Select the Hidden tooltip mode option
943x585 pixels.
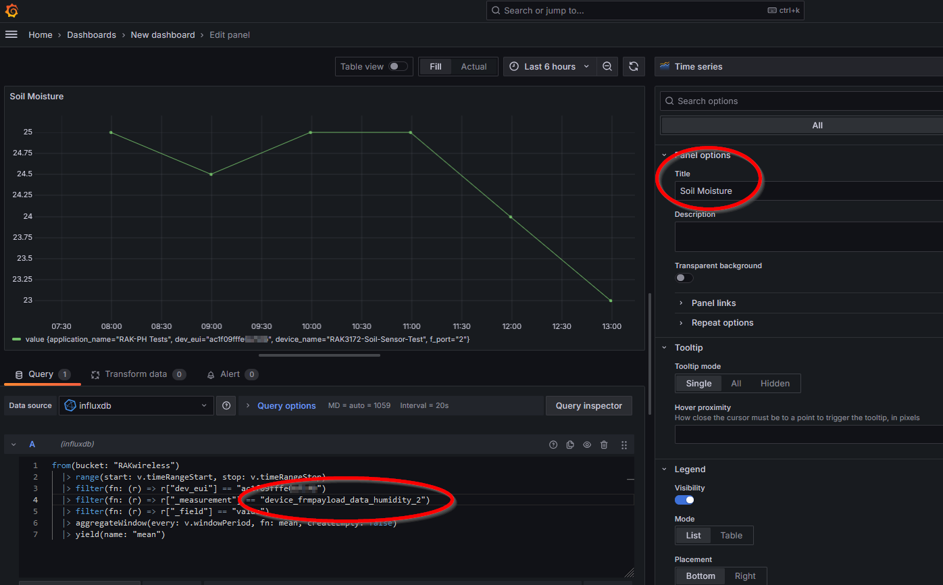point(775,383)
